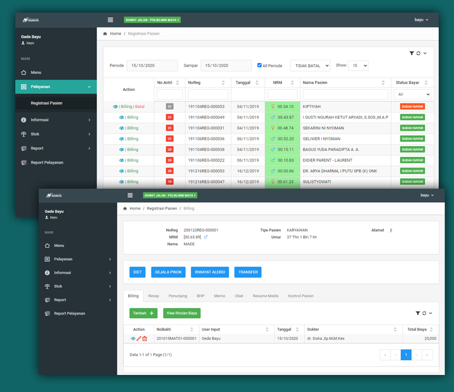Screen dimensions: 454x392
Task: Click the green Tambah button
Action: [143, 313]
